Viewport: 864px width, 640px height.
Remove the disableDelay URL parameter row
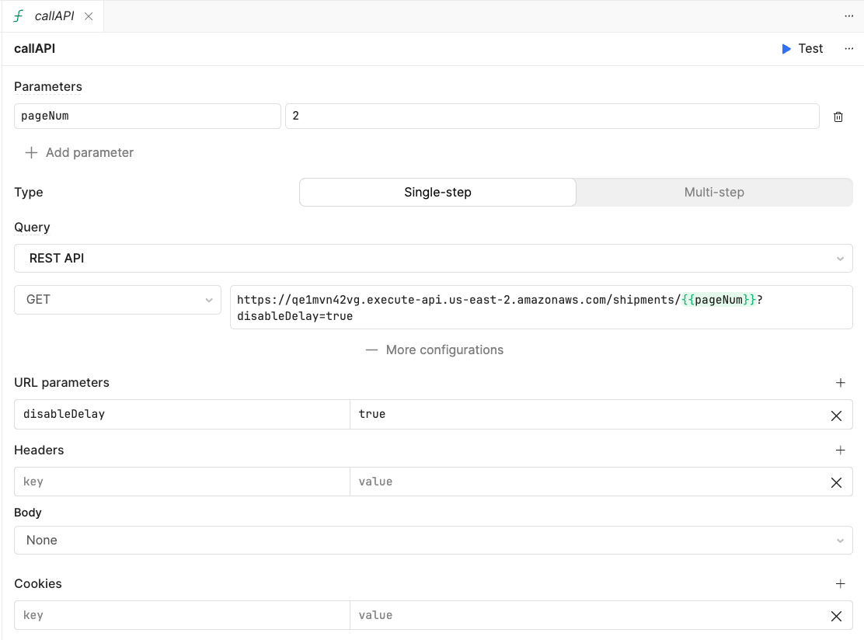836,416
